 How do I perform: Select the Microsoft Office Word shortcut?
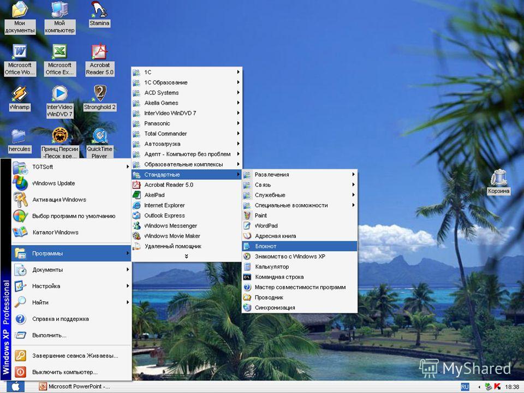[x=20, y=60]
